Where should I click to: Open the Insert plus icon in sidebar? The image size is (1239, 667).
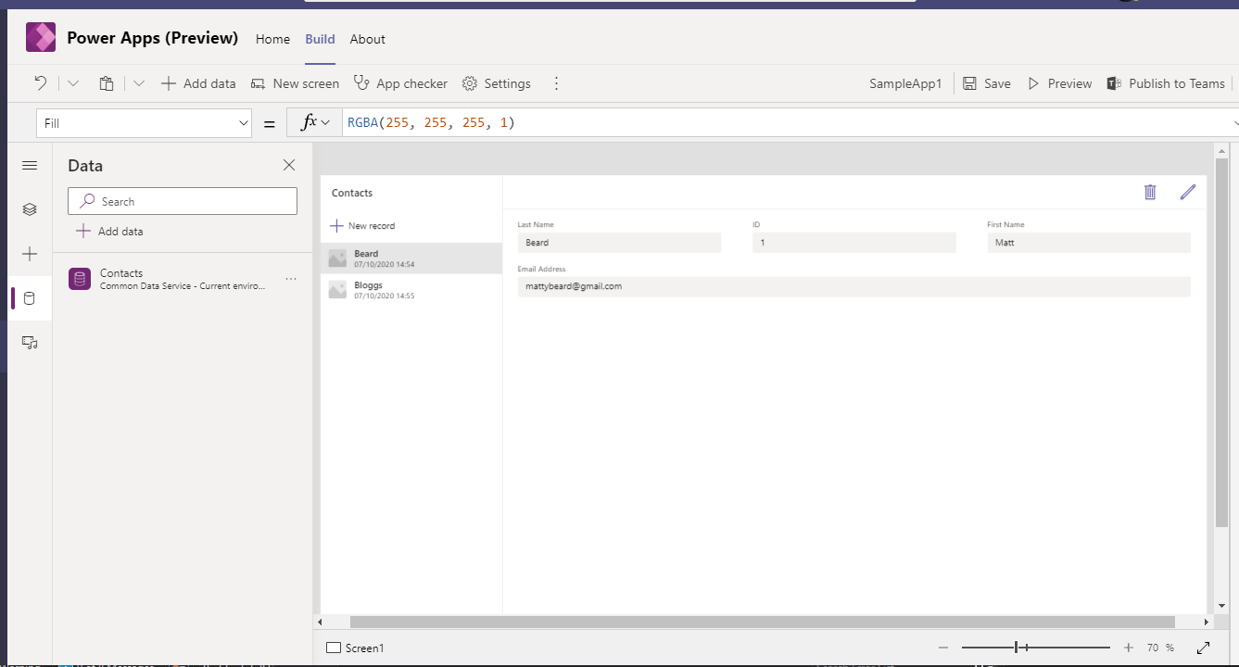click(x=30, y=254)
